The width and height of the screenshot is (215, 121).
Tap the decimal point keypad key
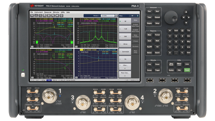click(x=176, y=53)
